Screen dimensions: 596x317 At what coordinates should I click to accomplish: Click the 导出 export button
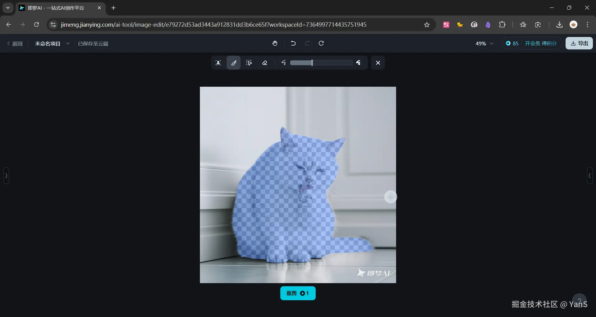[579, 43]
